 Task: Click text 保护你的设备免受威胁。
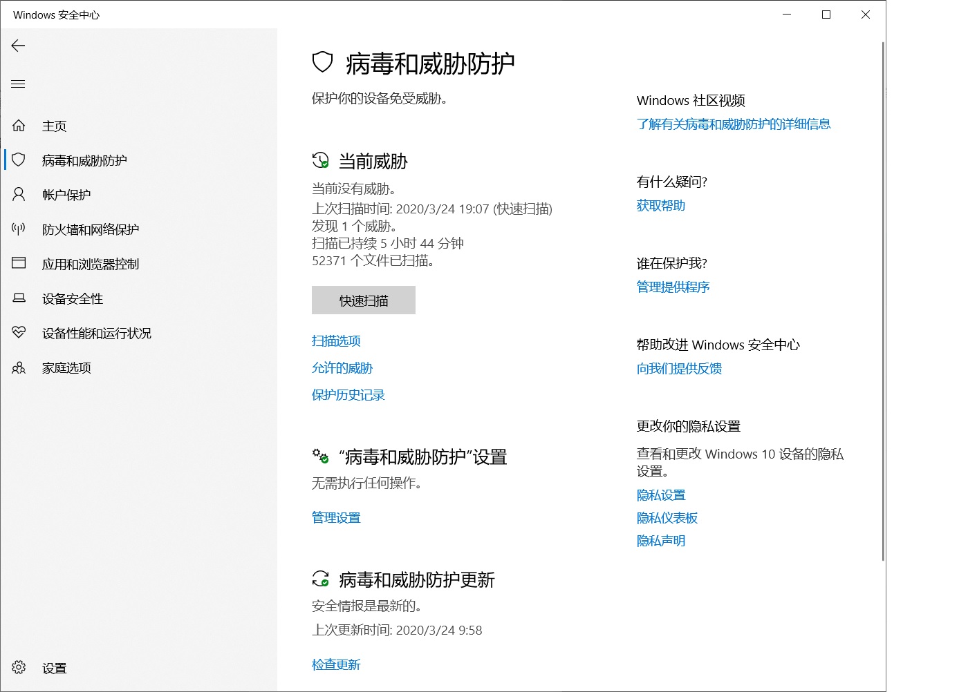tap(380, 98)
